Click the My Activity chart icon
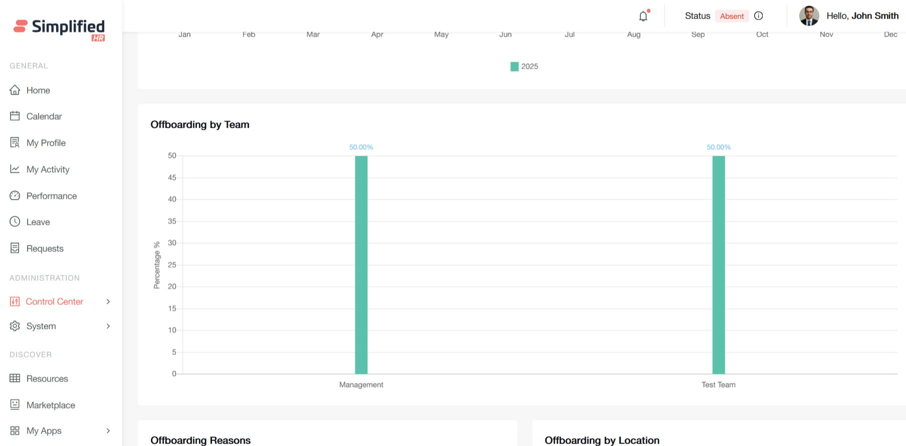This screenshot has width=906, height=446. (15, 169)
